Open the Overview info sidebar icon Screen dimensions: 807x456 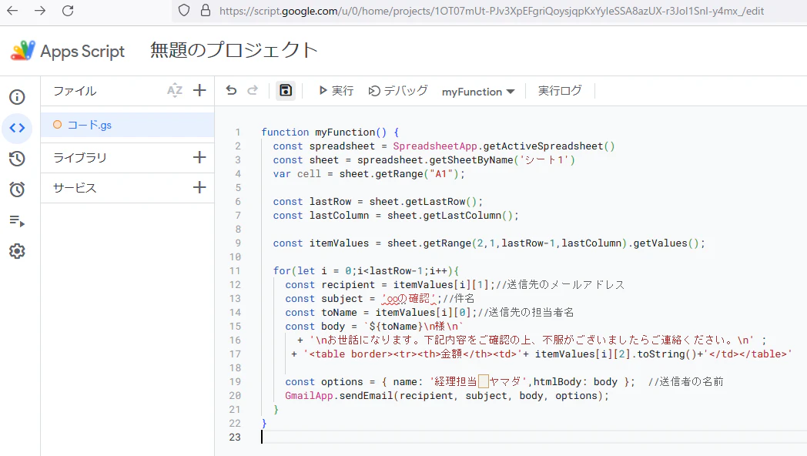(17, 97)
